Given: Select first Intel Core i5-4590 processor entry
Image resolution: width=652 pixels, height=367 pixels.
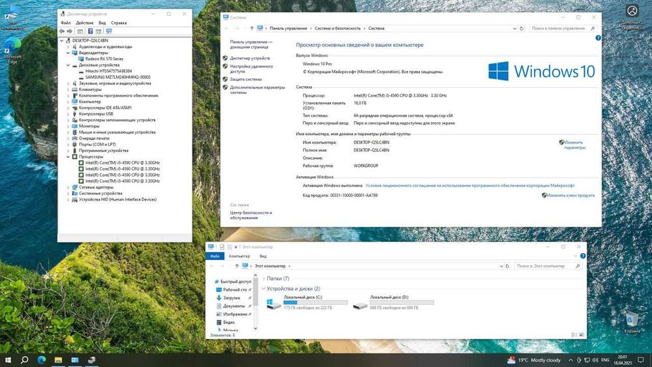Looking at the screenshot, I should [123, 163].
